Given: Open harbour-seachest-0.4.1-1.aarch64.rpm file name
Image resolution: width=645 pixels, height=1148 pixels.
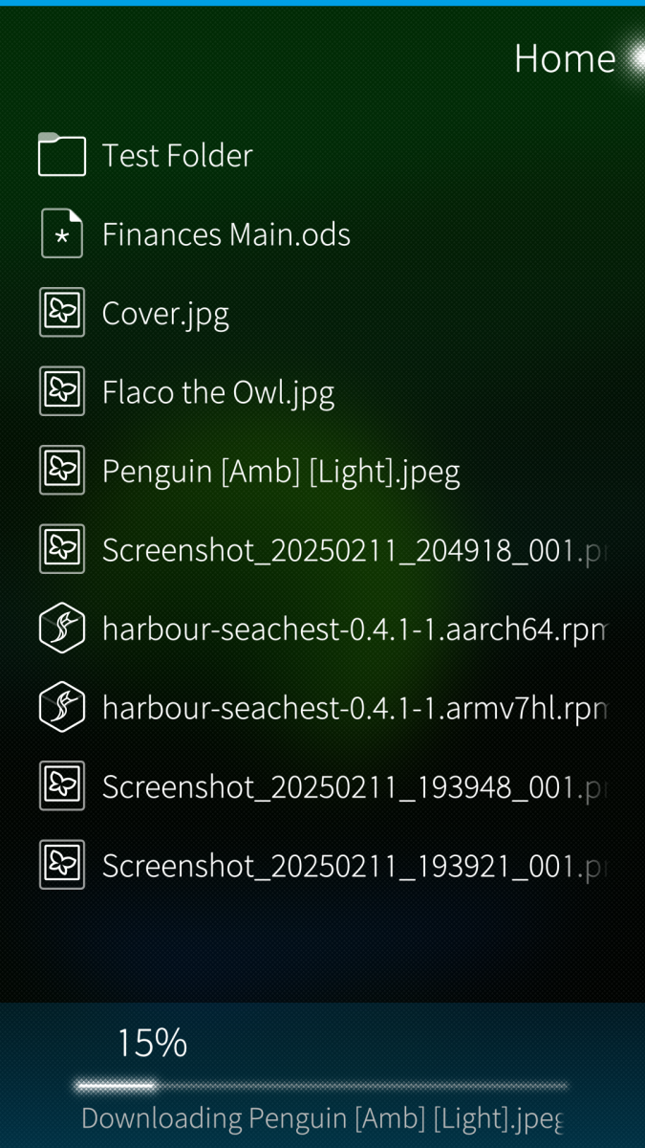Looking at the screenshot, I should [355, 629].
